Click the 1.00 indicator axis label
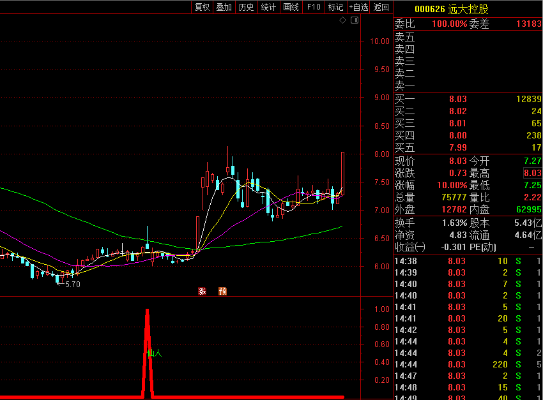Image resolution: width=543 pixels, height=400 pixels. [x=381, y=309]
